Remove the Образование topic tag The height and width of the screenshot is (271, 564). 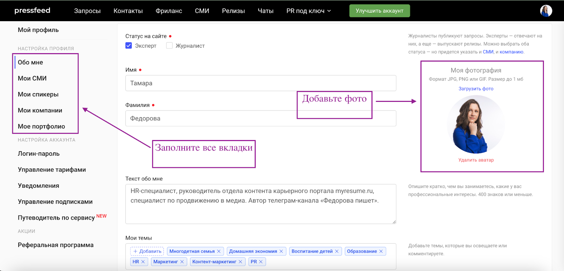(381, 251)
